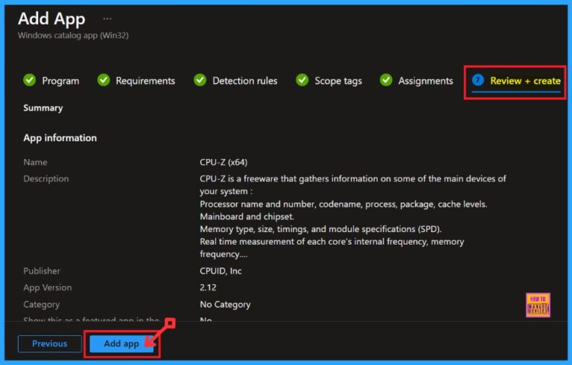Click the green checkmark beside Detection rules
572x365 pixels.
[x=200, y=80]
